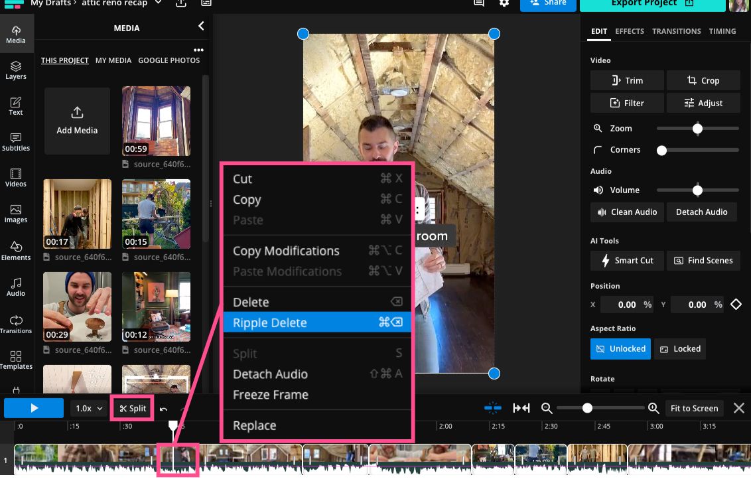Open the Elements panel
The image size is (751, 483).
[x=16, y=250]
